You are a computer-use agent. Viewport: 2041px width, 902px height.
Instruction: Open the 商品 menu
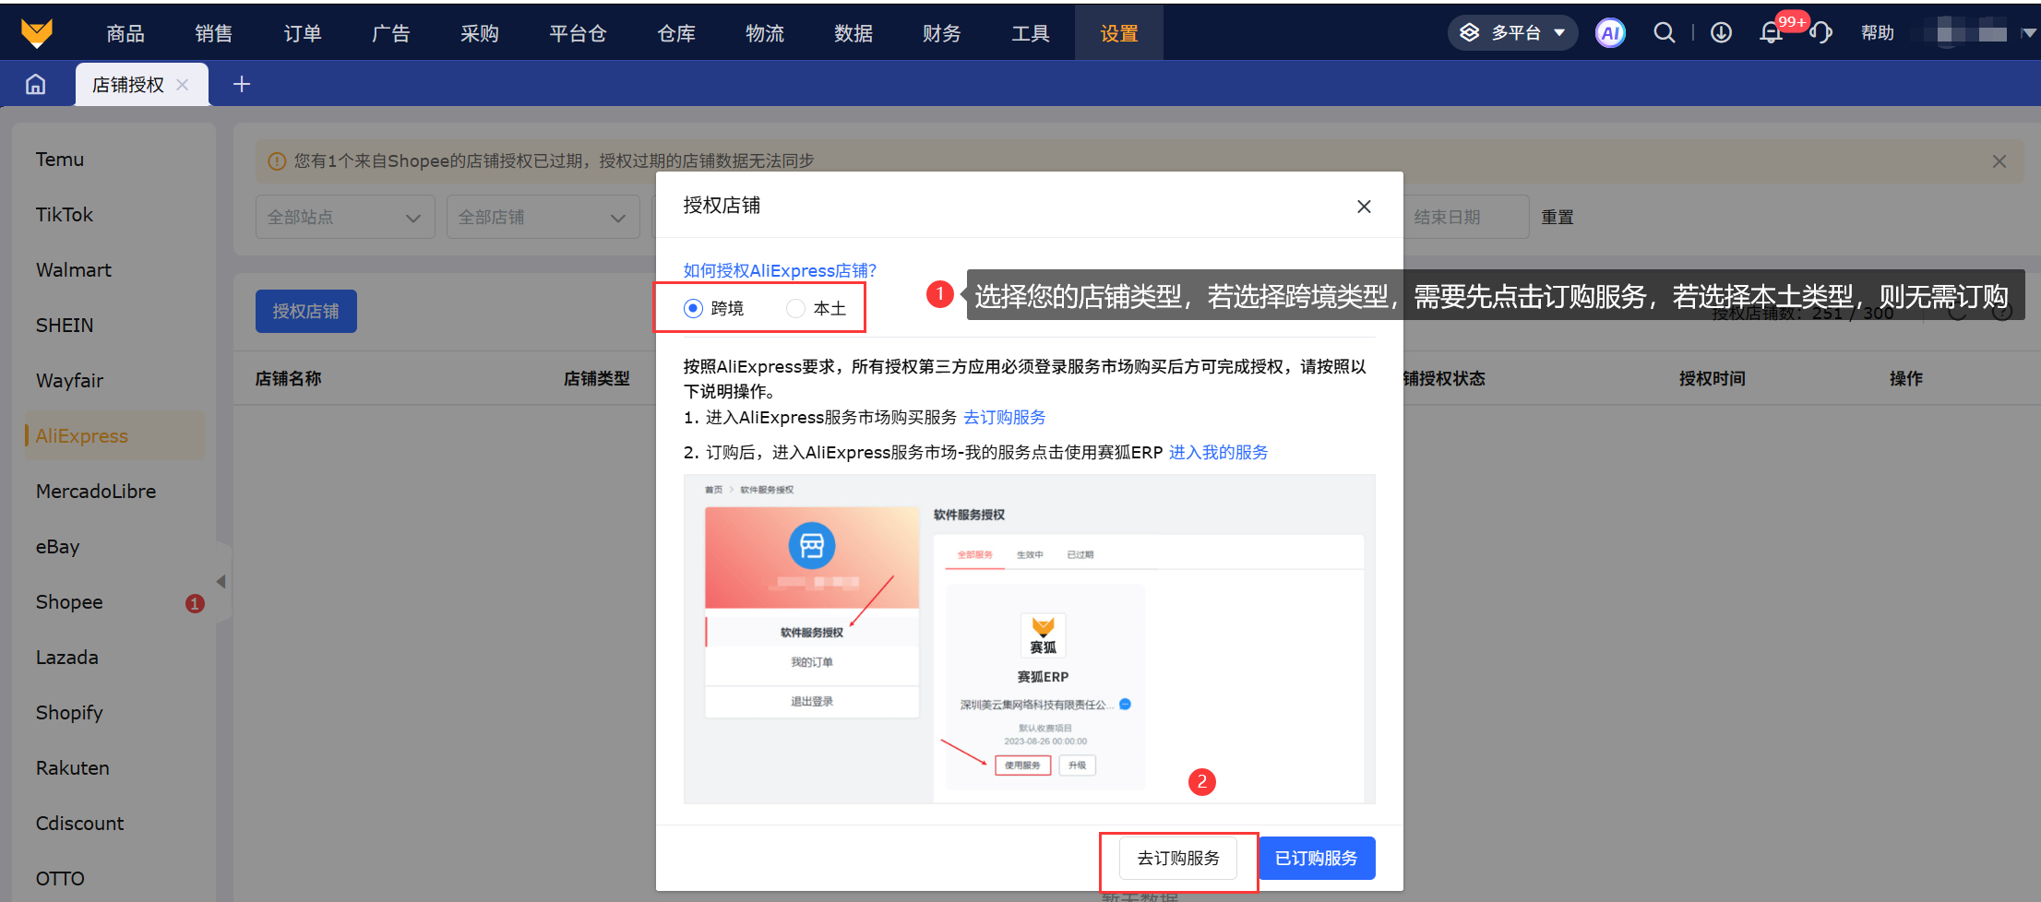125,33
